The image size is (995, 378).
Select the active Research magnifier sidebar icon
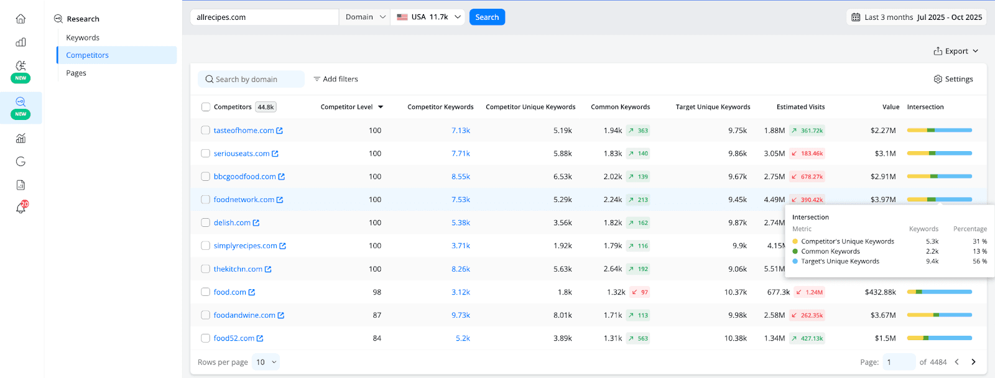21,101
